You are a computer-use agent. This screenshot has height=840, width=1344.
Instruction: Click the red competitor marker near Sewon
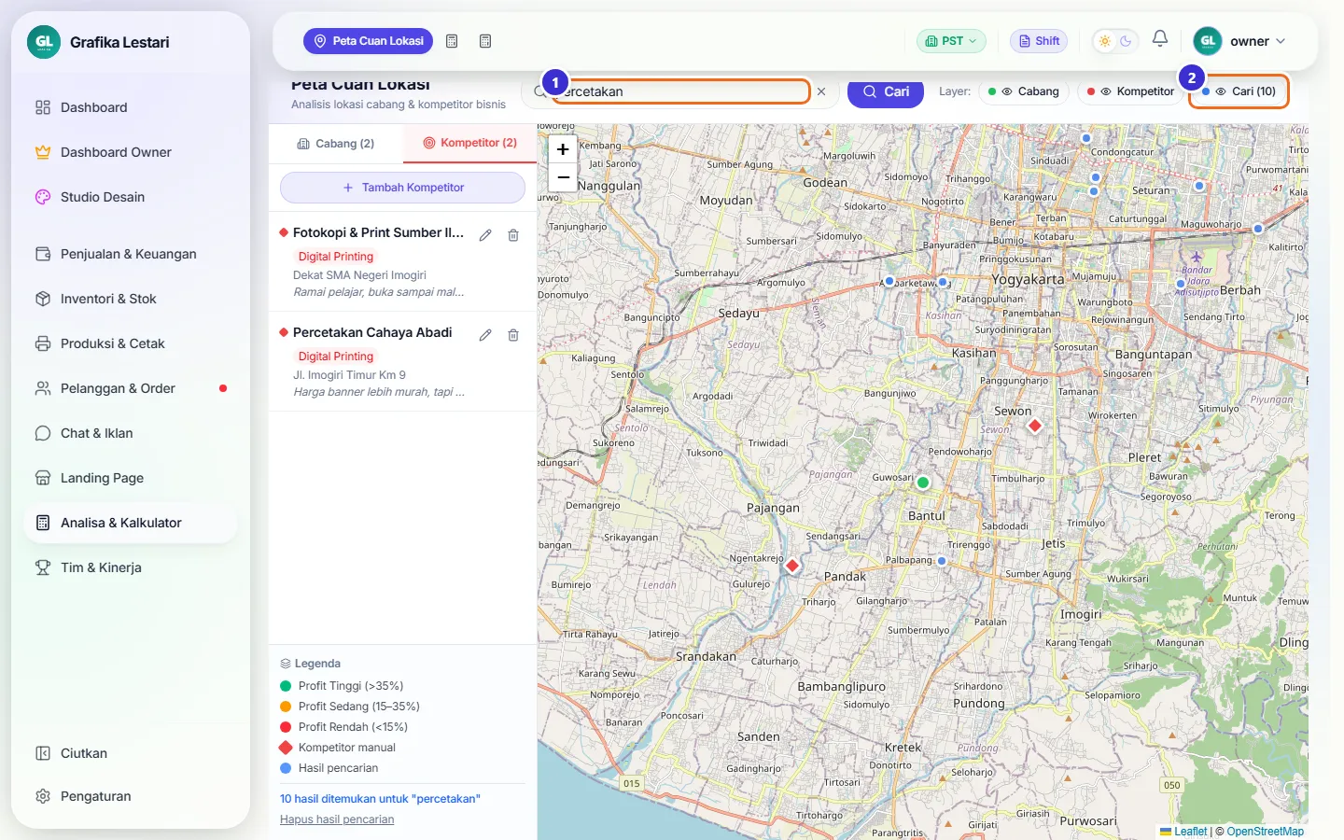pos(1034,426)
